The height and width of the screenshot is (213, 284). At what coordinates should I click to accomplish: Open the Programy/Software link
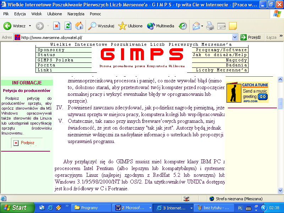click(221, 50)
